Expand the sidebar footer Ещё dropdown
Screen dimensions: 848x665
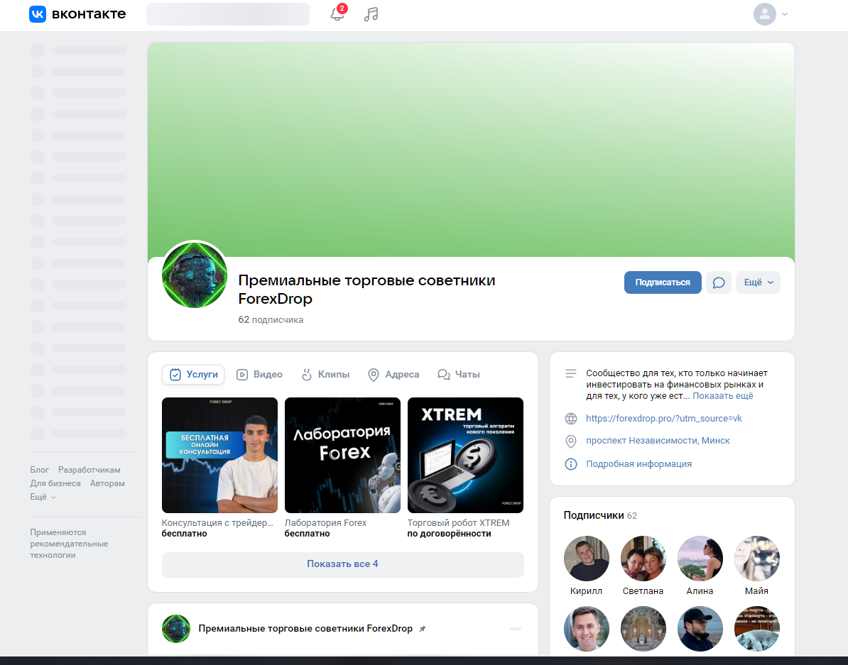coord(43,497)
